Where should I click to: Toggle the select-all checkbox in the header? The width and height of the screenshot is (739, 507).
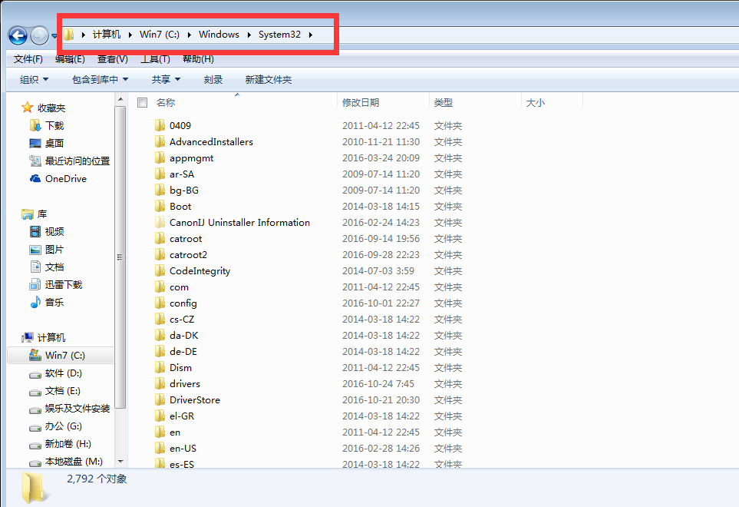coord(142,102)
